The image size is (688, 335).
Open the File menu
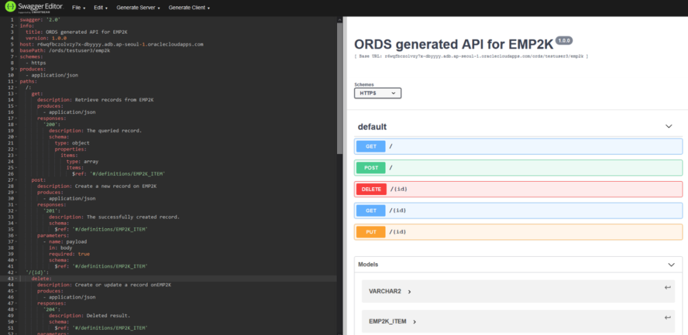(78, 8)
